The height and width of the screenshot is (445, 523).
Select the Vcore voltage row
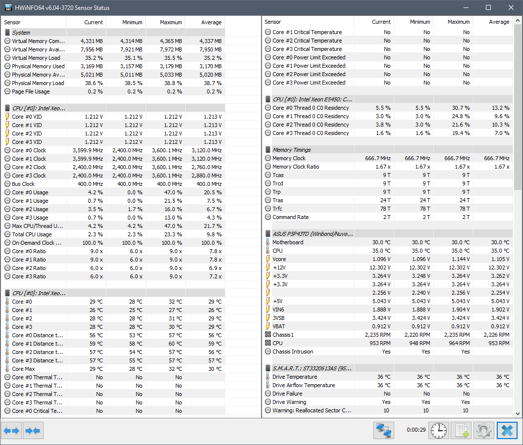[279, 259]
